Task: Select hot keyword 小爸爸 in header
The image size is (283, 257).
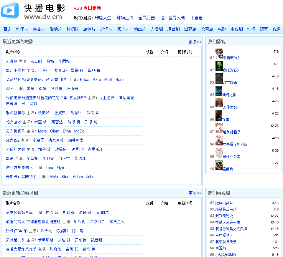Action: 196,18
